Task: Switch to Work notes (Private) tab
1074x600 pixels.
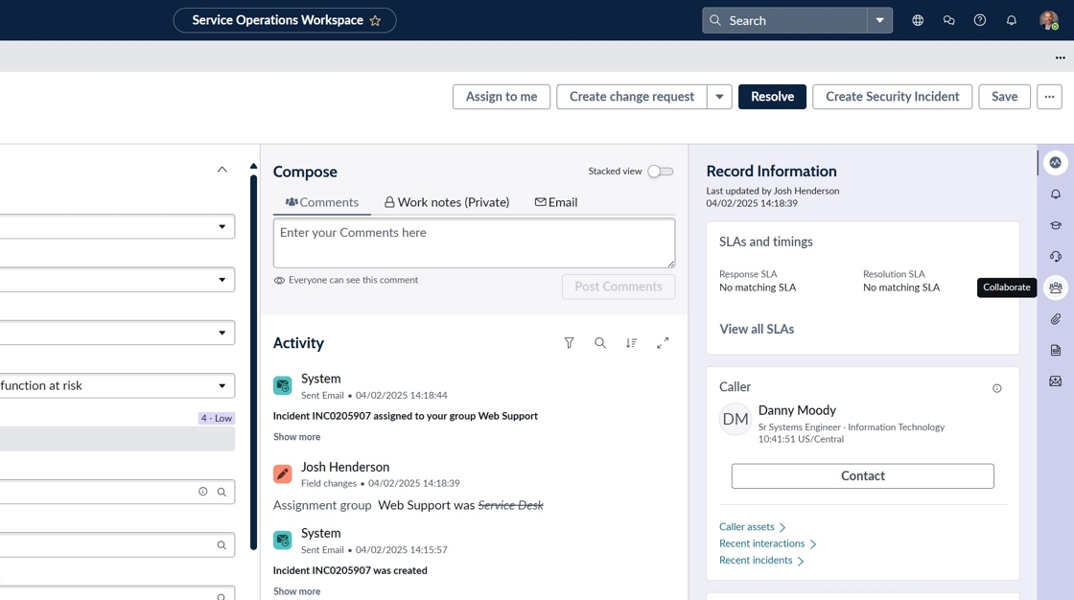Action: [447, 202]
